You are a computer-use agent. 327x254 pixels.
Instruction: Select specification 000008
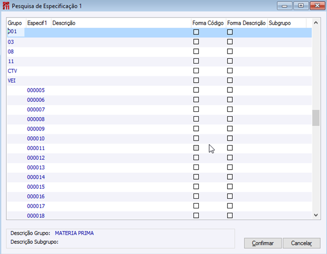tap(36, 119)
